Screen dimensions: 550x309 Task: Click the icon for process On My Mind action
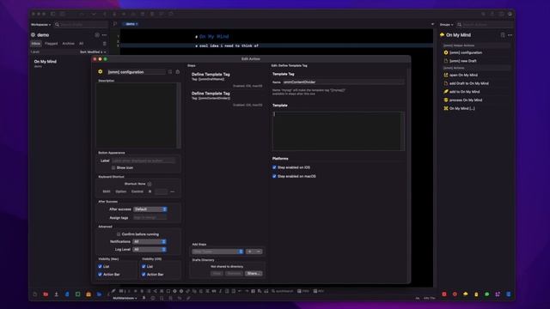(x=446, y=100)
